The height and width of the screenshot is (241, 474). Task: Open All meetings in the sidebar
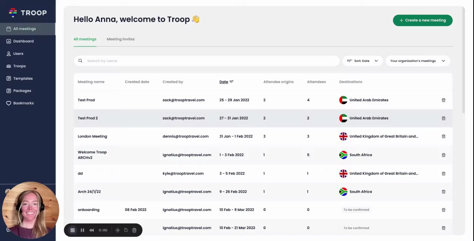pos(28,29)
